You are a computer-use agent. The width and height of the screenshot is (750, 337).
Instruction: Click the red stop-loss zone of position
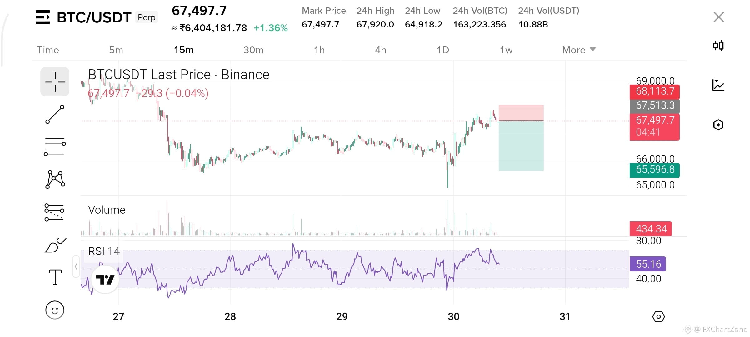coord(521,113)
